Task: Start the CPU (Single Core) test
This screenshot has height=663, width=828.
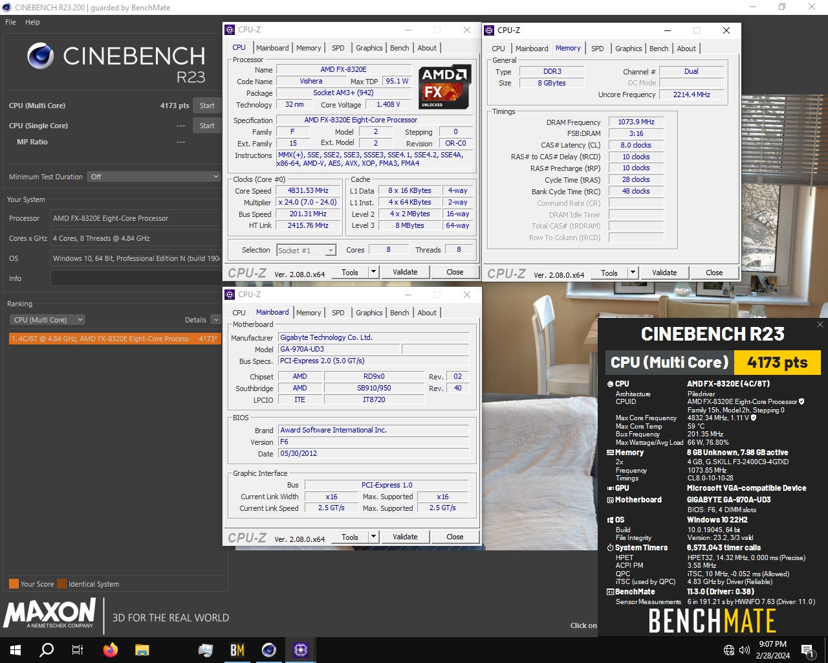Action: click(207, 126)
